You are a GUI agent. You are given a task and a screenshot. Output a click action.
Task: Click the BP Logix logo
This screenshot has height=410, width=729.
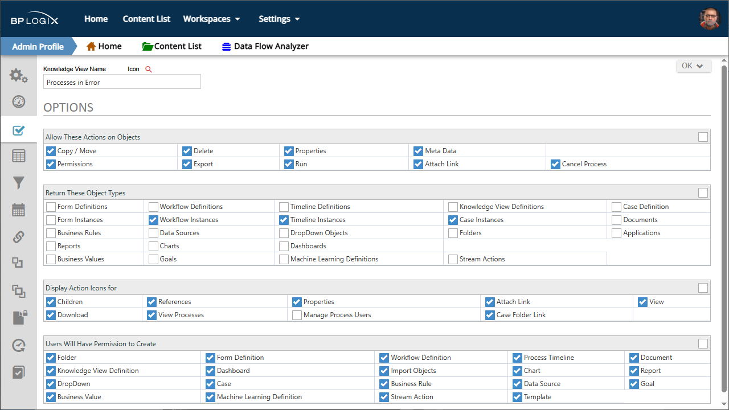point(34,19)
